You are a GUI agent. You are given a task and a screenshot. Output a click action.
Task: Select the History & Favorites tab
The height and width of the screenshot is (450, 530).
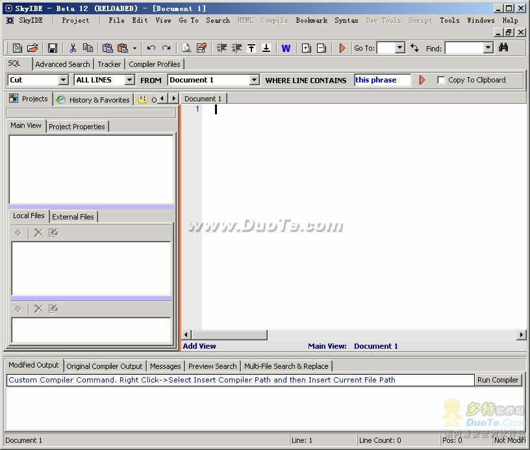pyautogui.click(x=94, y=99)
